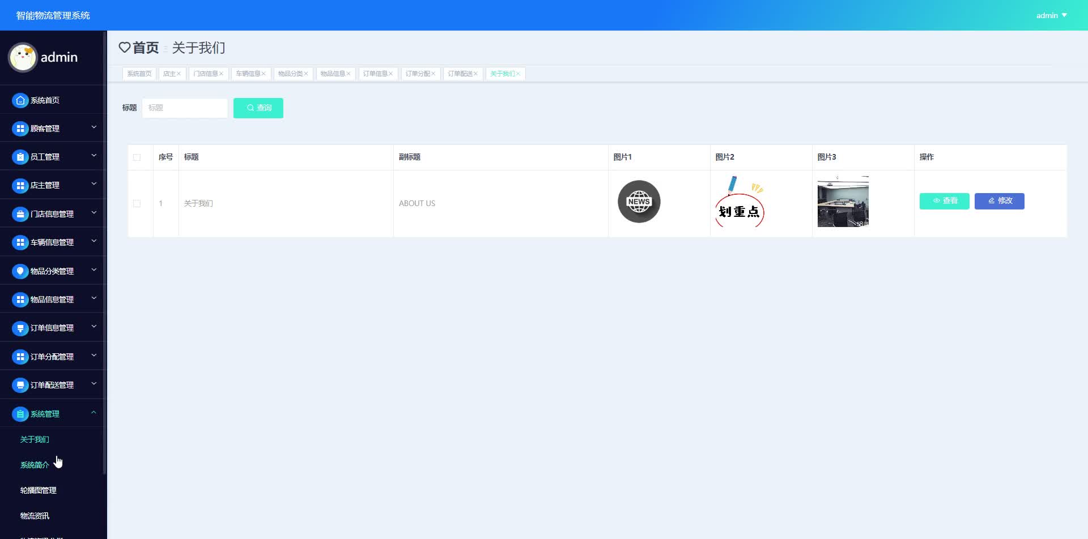Click the 修改 edit button

[x=999, y=201]
